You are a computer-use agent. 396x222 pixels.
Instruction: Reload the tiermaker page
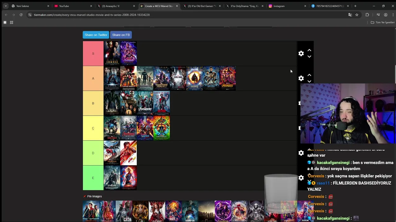[21, 15]
